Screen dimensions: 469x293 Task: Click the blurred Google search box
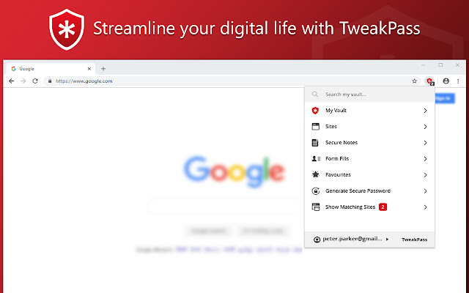(225, 207)
